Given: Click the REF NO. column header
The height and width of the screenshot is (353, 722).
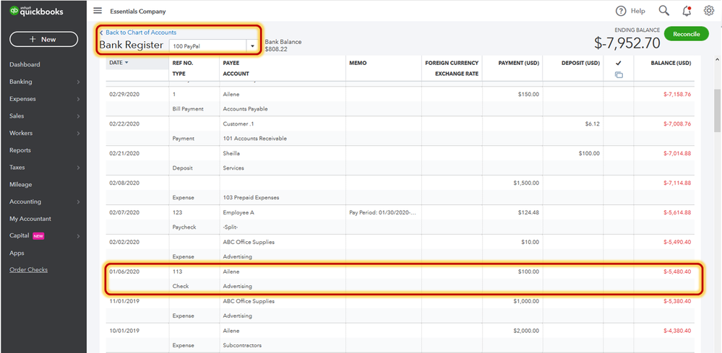Looking at the screenshot, I should [183, 63].
